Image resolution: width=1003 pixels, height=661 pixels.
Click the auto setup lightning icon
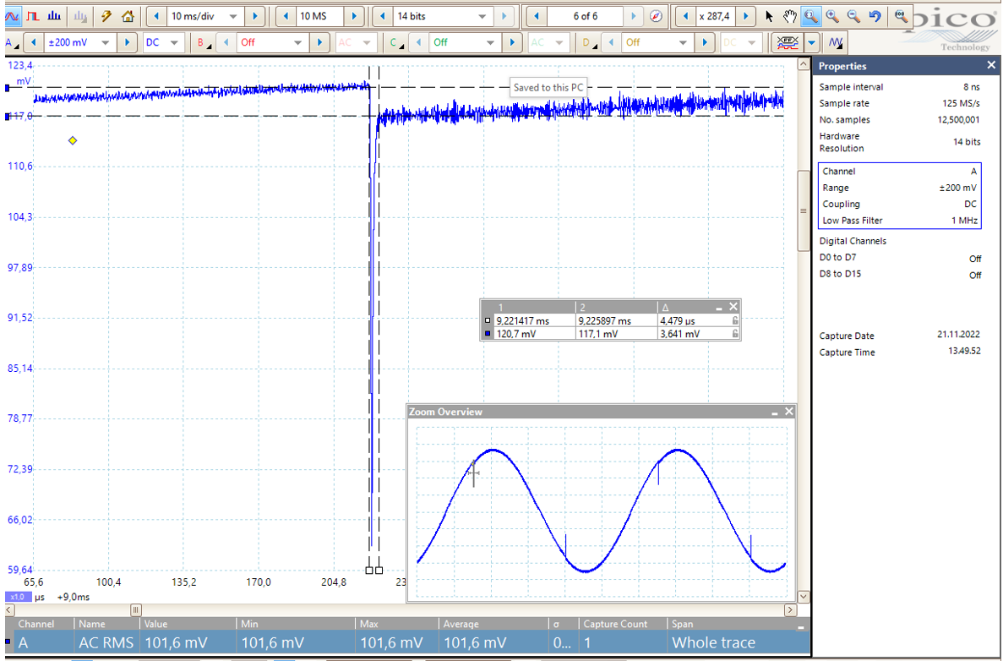pyautogui.click(x=106, y=16)
